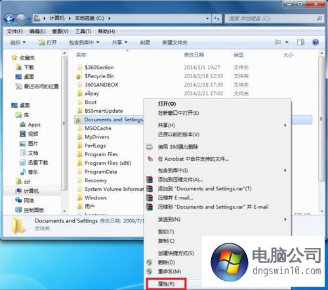The height and width of the screenshot is (290, 328).
Task: Select the Windows folder icon
Action: (79, 197)
